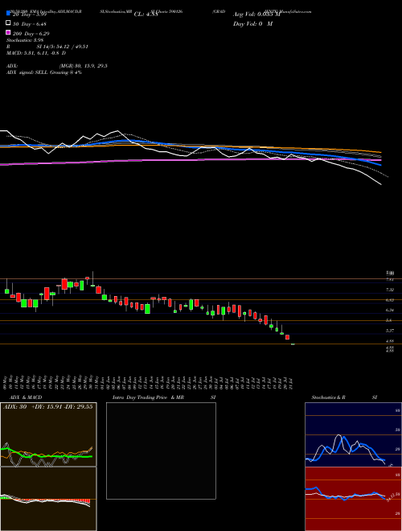Viewport: 402px width, 531px height.
Task: Click the magenta 200 Day legend swatch
Action: [9, 32]
